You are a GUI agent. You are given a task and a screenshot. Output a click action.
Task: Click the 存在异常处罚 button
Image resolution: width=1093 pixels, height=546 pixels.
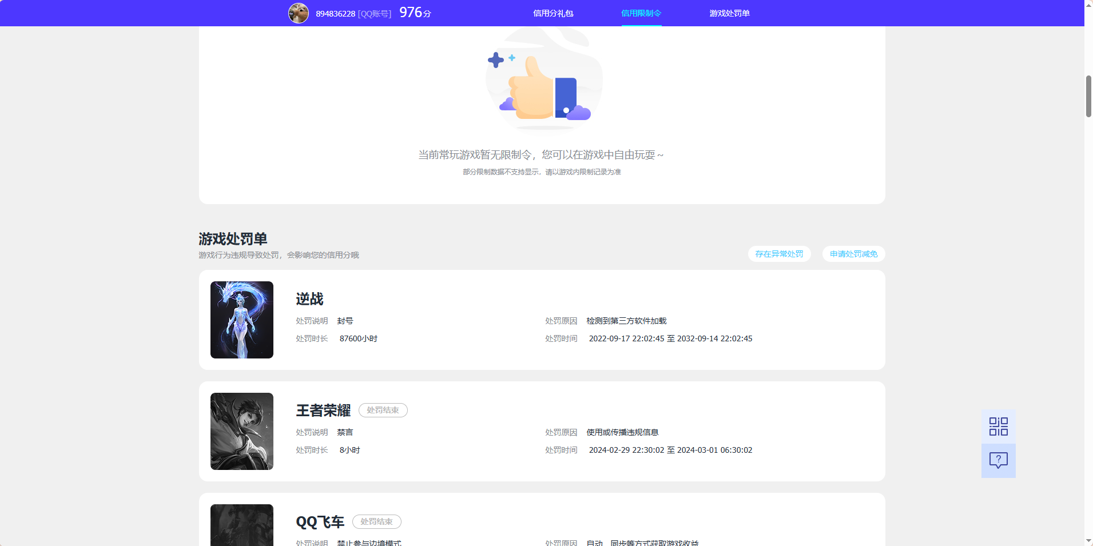click(779, 254)
